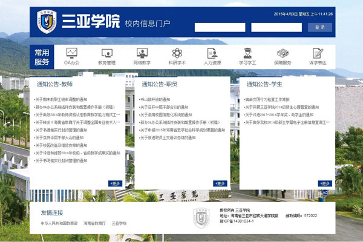363x242 pixels.
Task: Click the 教务管理 icon
Action: pyautogui.click(x=106, y=54)
